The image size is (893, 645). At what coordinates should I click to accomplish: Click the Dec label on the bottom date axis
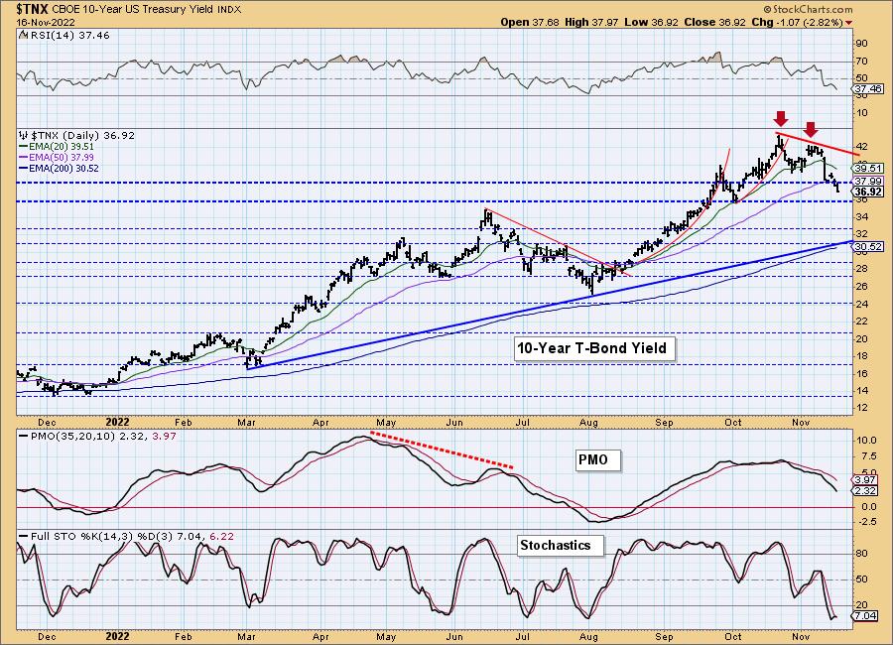pos(47,636)
